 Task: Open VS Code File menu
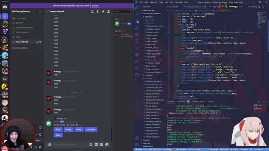(141, 2)
